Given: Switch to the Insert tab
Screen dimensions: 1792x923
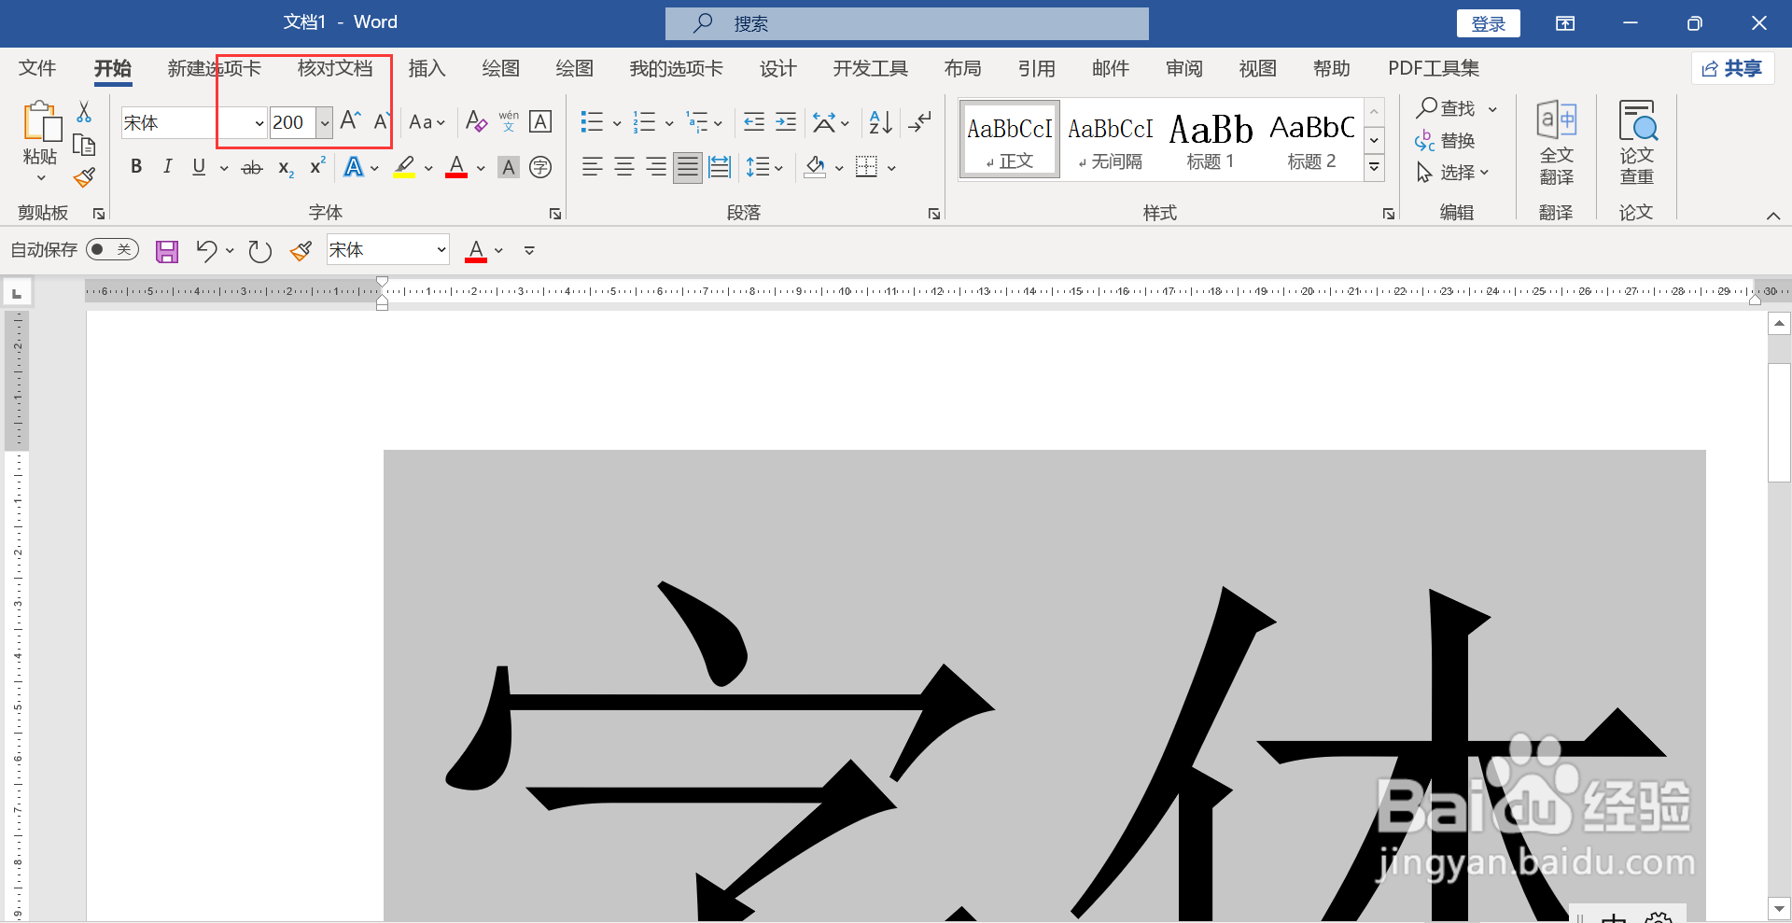Looking at the screenshot, I should (427, 68).
